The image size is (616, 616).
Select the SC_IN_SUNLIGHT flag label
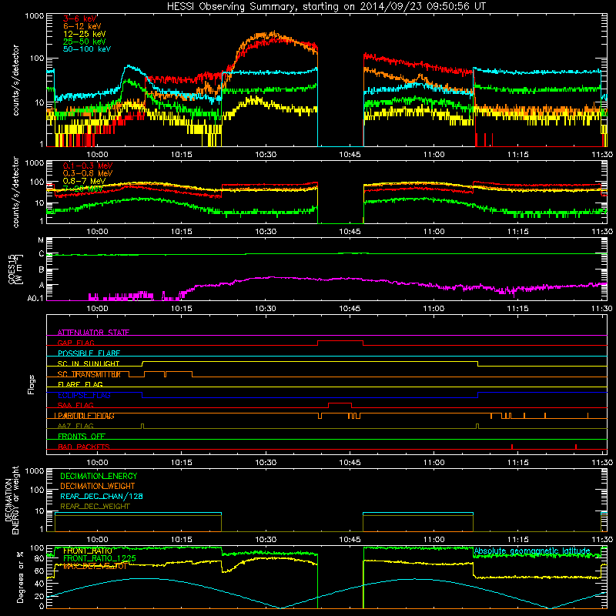click(x=89, y=363)
